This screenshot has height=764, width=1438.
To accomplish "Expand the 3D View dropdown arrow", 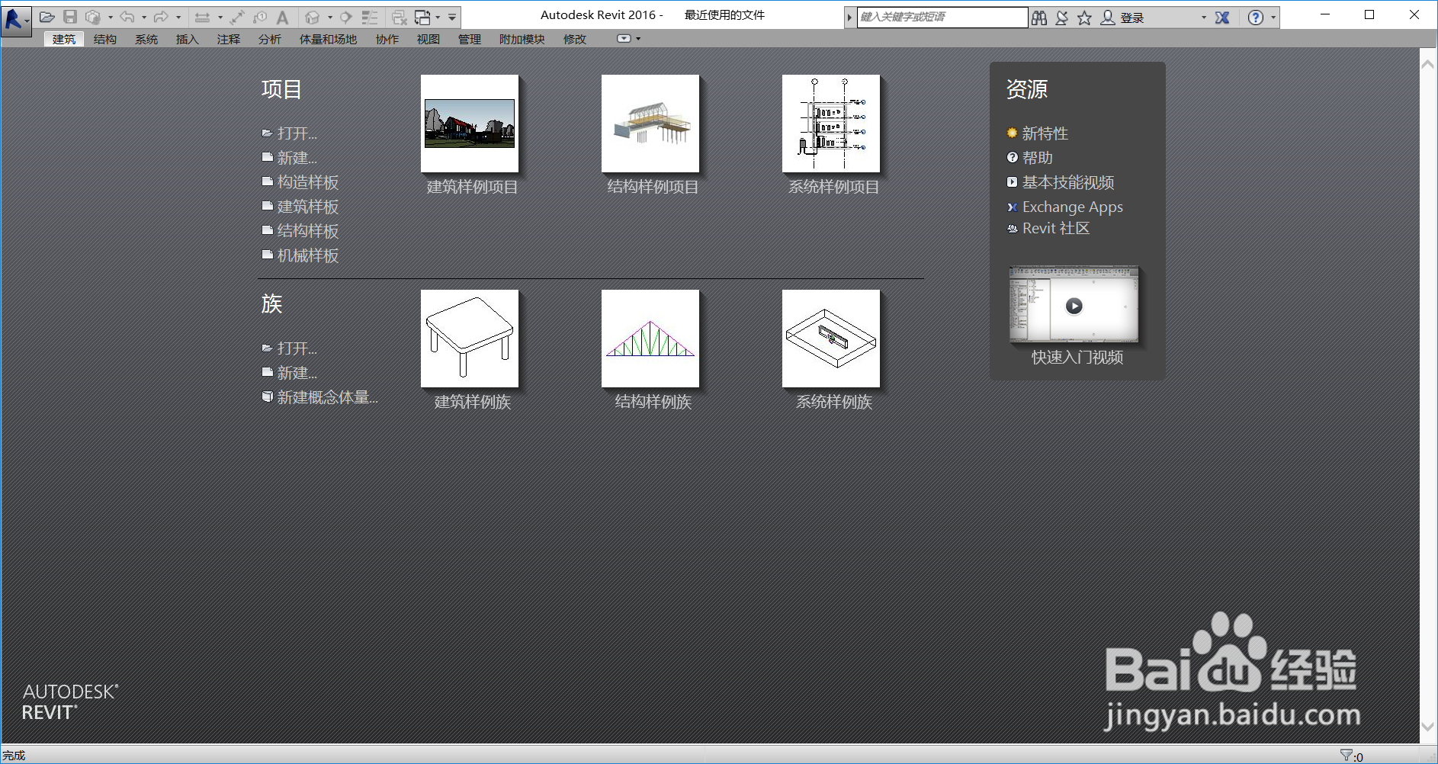I will 330,17.
